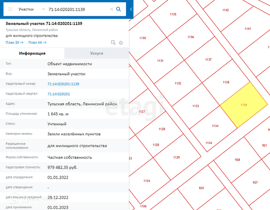Open the План ЗУ link
Viewport: 270px width, 210px height.
(14, 42)
